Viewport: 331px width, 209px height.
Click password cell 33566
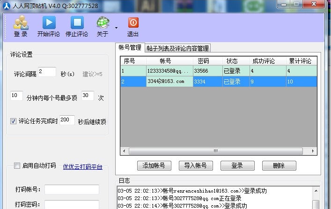[207, 71]
